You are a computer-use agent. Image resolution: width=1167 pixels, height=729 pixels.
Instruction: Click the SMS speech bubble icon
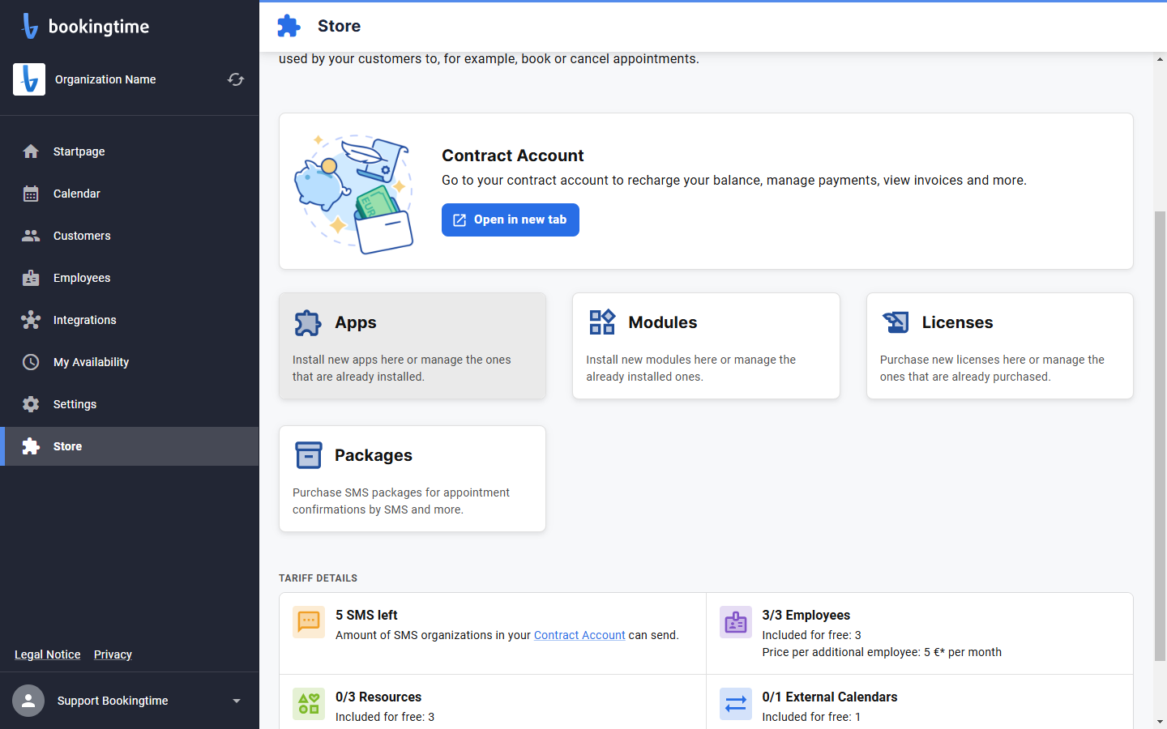point(309,622)
